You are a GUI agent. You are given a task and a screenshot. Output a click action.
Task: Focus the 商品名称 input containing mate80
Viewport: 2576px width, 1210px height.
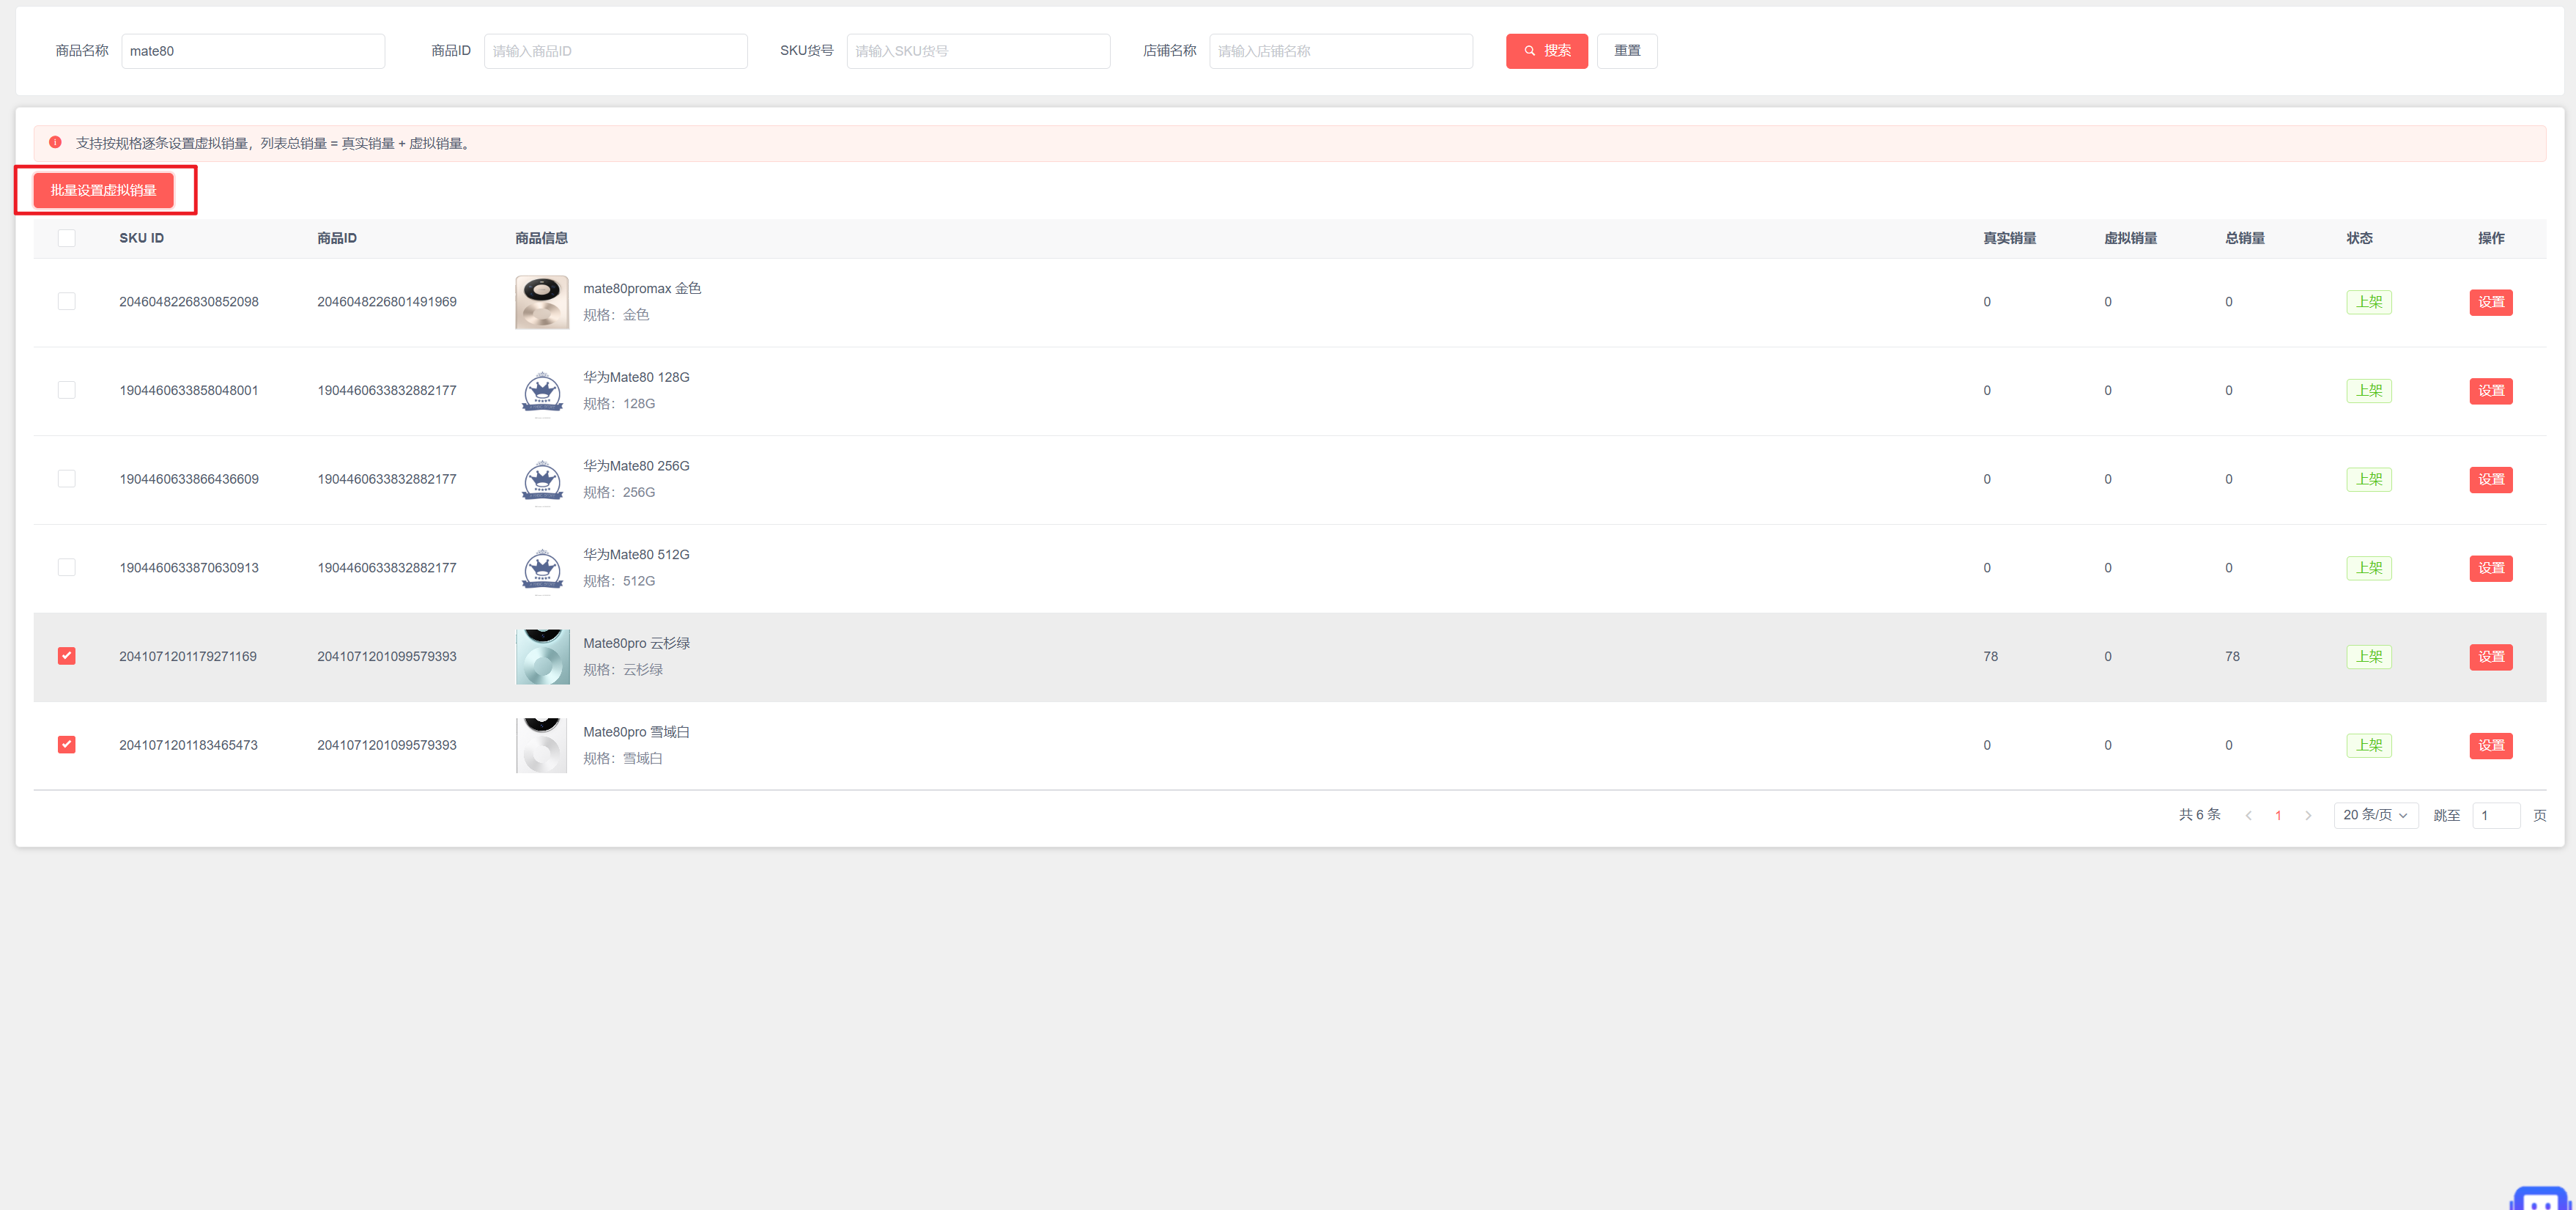(253, 51)
